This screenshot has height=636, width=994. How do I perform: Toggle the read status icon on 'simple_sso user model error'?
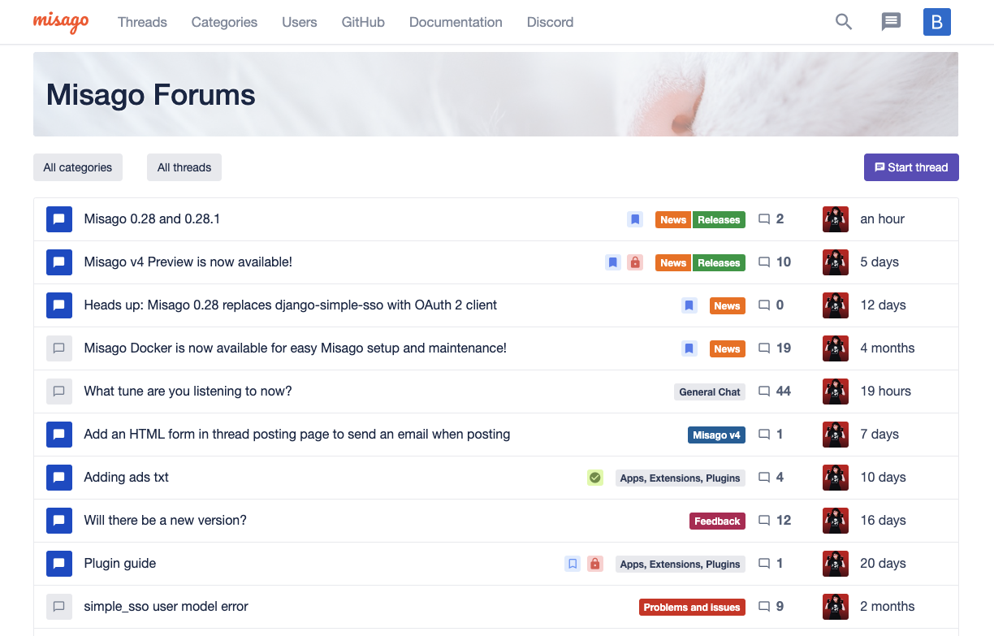58,606
